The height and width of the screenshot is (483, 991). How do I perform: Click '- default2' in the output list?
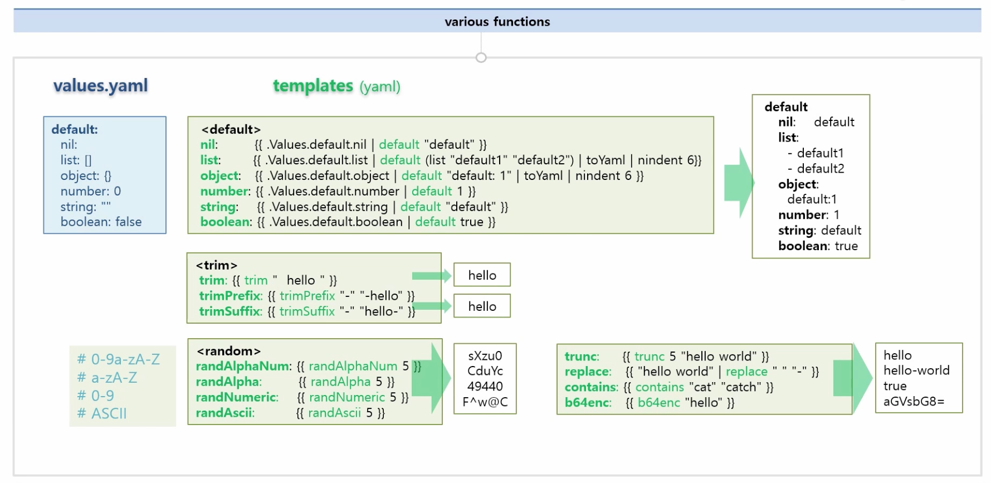pos(816,169)
